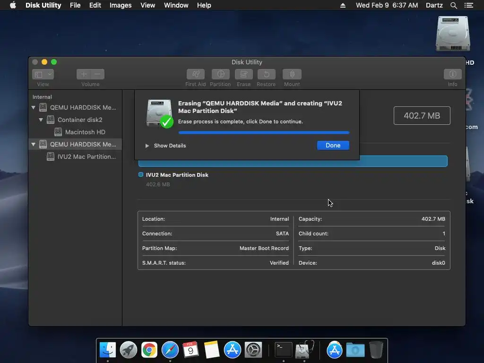Open Terminal from the Dock
Viewport: 484px width, 363px height.
284,350
